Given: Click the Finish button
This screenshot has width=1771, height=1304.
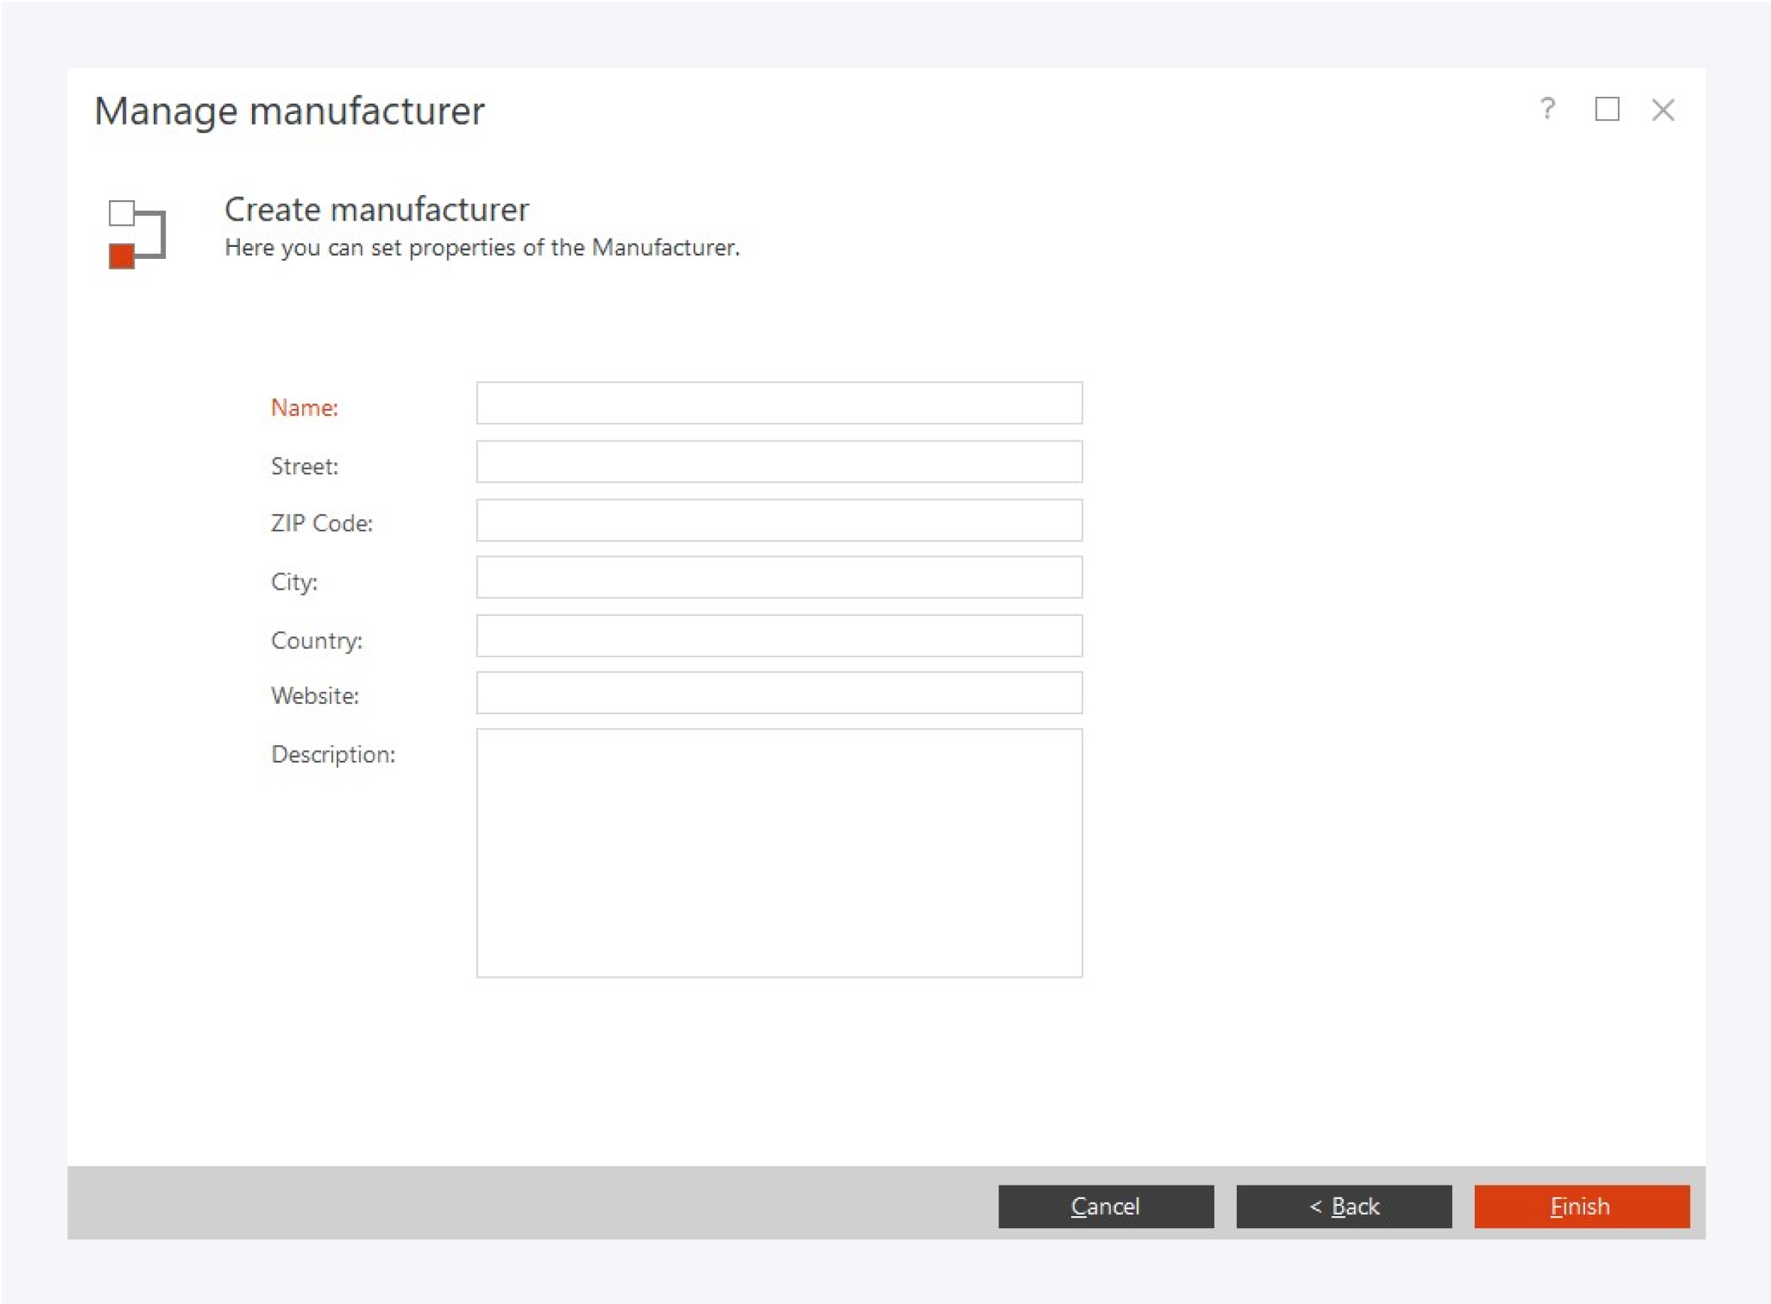Looking at the screenshot, I should pyautogui.click(x=1581, y=1206).
